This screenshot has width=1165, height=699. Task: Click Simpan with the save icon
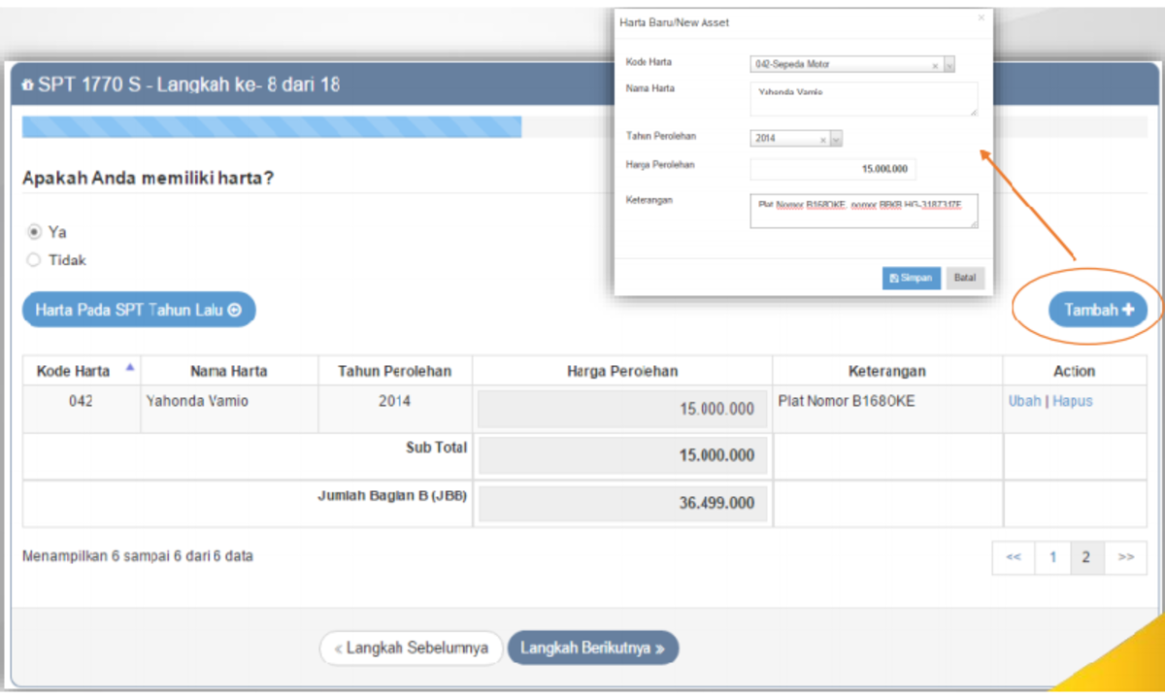click(x=911, y=278)
